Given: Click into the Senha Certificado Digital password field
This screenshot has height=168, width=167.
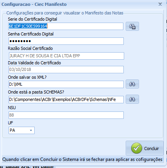Looking at the screenshot, I should pyautogui.click(x=66, y=41).
